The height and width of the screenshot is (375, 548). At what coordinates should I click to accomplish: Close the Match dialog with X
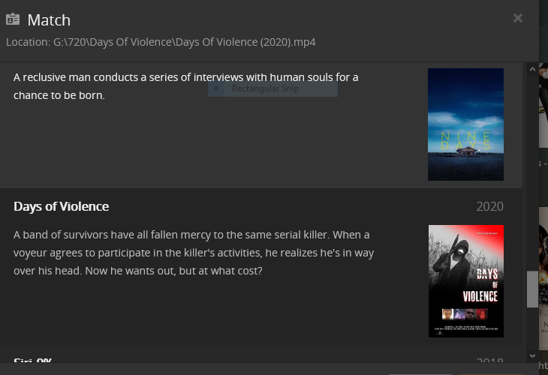pyautogui.click(x=518, y=18)
